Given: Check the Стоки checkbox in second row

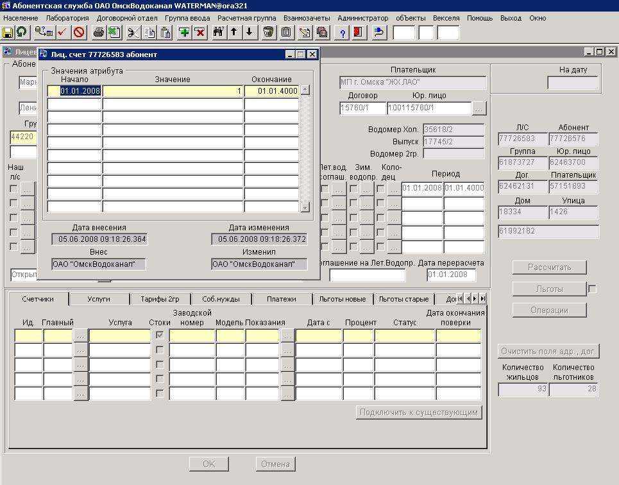Looking at the screenshot, I should point(160,350).
